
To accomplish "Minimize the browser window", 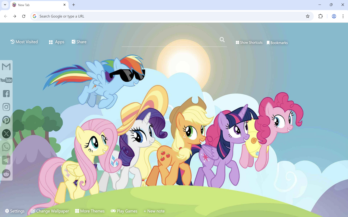I will tap(320, 5).
